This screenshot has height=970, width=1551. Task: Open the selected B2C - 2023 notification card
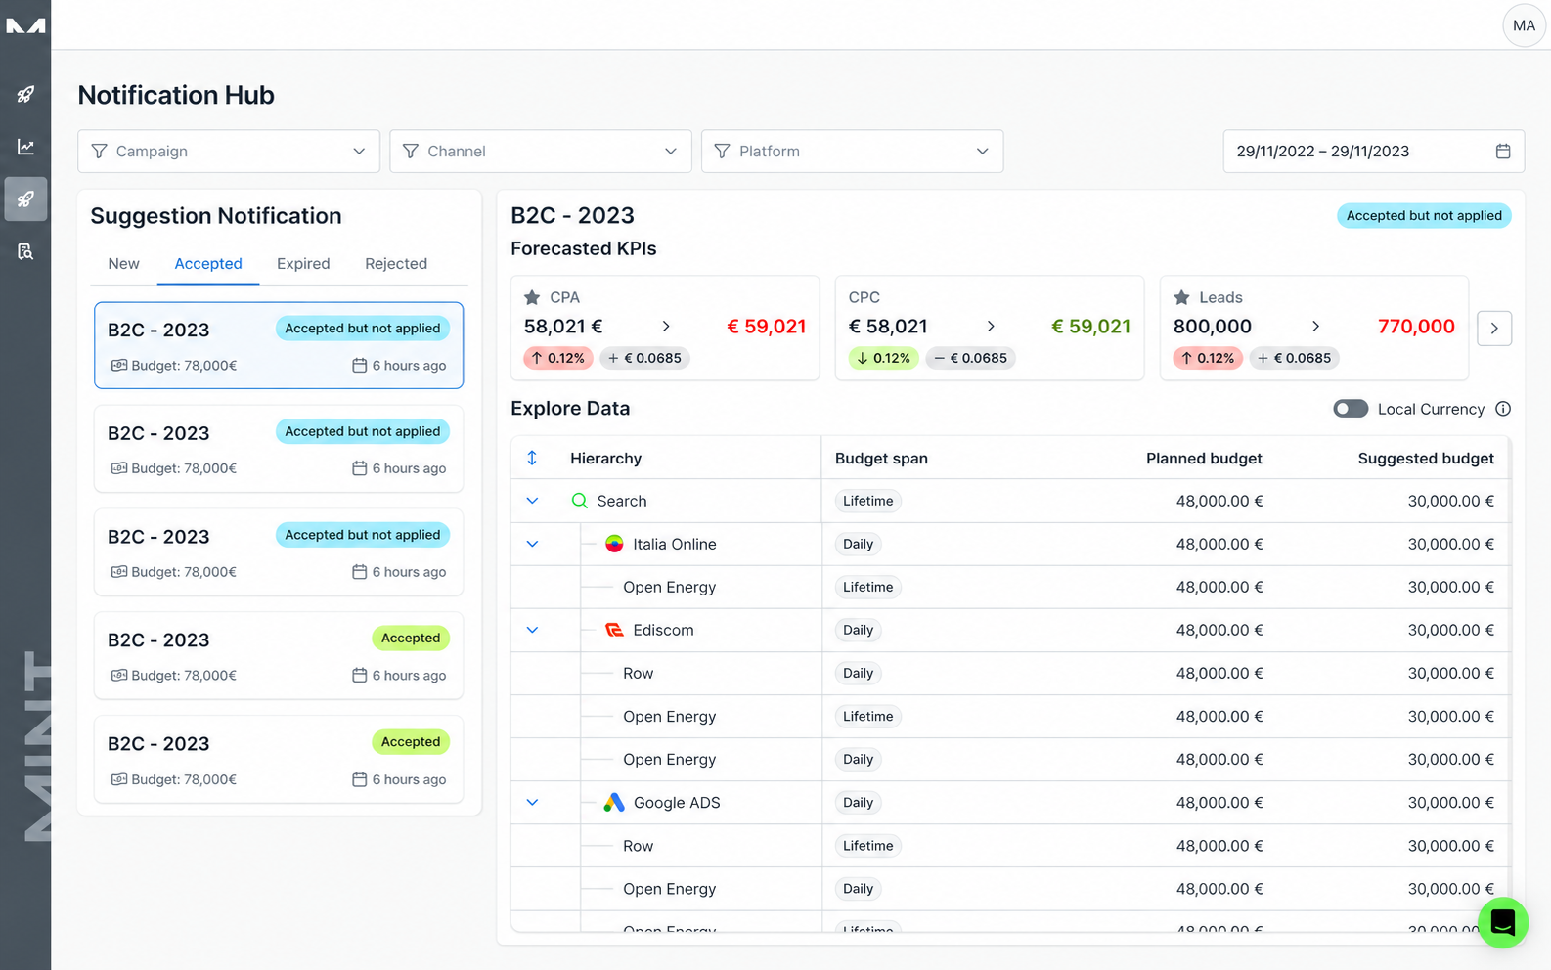click(x=279, y=345)
